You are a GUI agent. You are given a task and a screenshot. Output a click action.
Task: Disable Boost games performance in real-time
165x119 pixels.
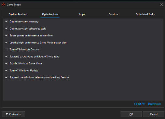click(7, 35)
